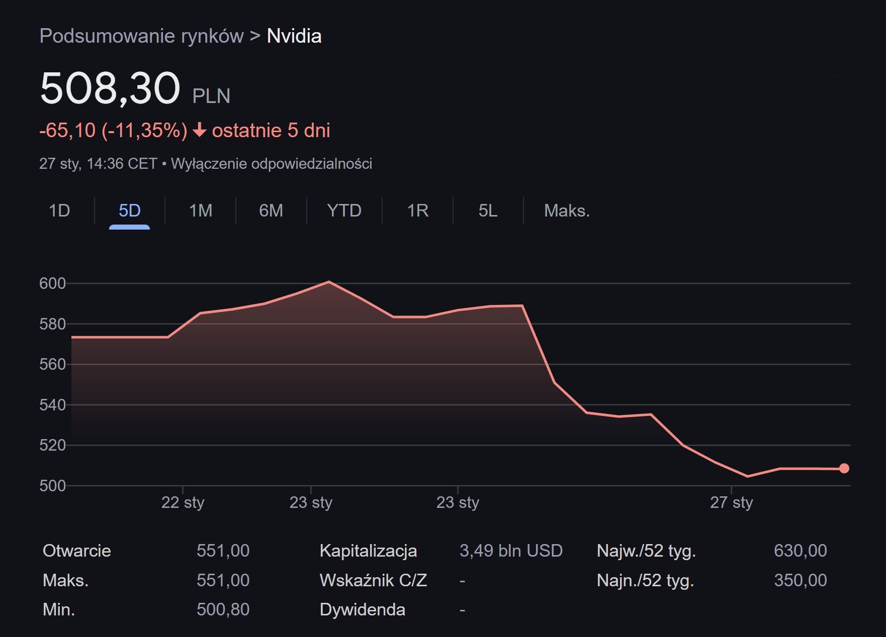This screenshot has height=637, width=886.
Task: Show the 6M range tab
Action: [x=271, y=210]
